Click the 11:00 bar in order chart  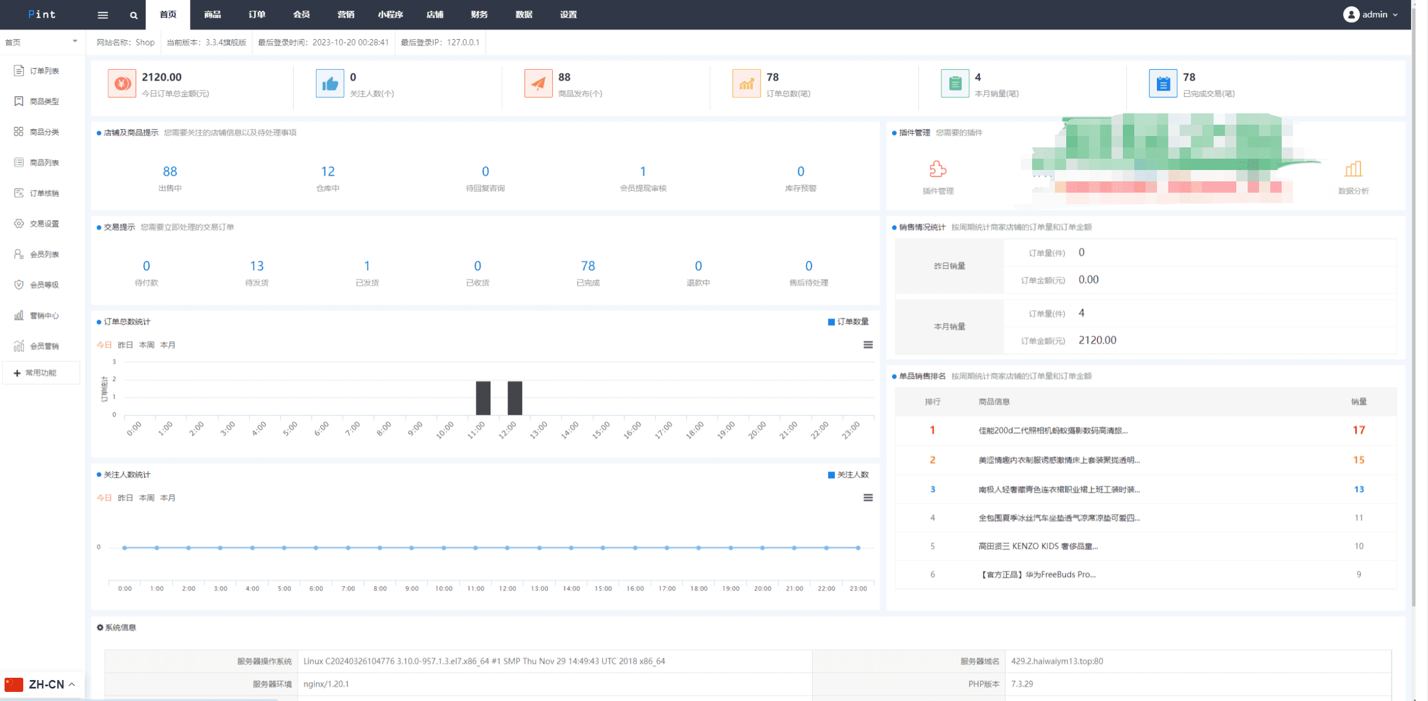(x=483, y=398)
